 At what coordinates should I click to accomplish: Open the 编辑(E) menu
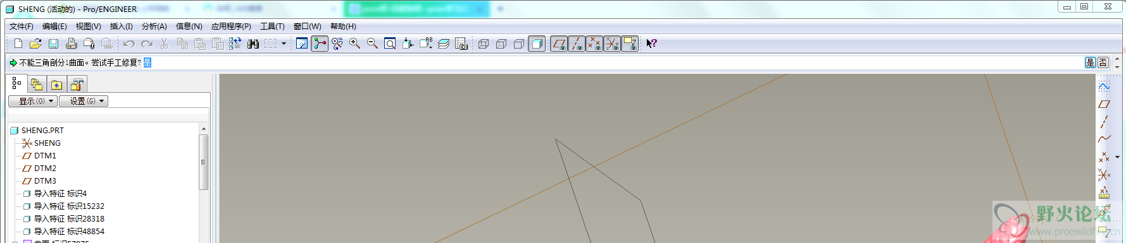point(54,27)
